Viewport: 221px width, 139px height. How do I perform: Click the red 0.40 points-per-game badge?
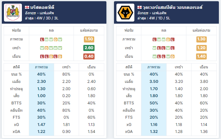coord(89,56)
